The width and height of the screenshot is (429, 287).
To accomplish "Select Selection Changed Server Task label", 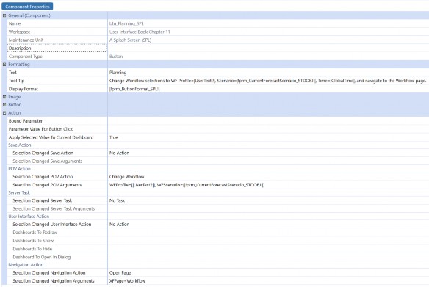I will coord(43,200).
